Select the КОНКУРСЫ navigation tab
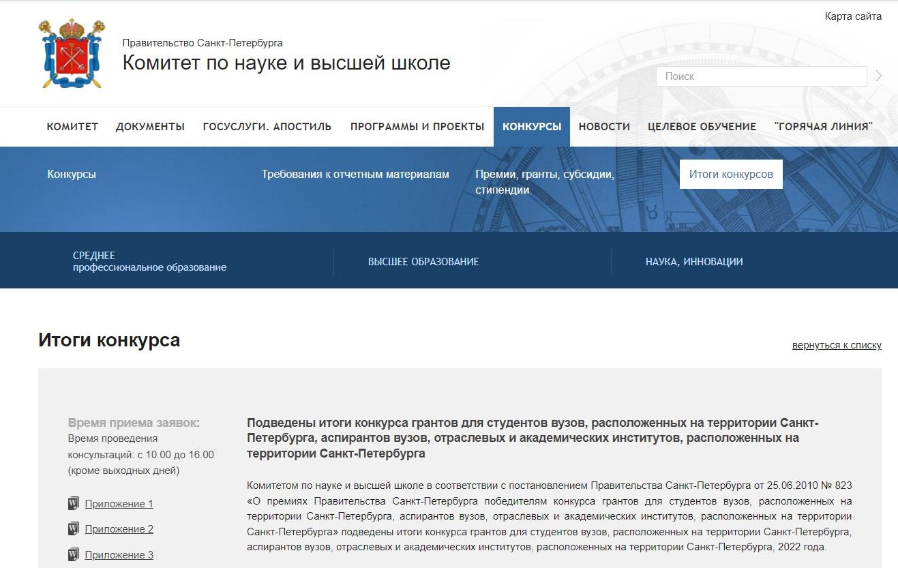The width and height of the screenshot is (898, 568). coord(531,127)
